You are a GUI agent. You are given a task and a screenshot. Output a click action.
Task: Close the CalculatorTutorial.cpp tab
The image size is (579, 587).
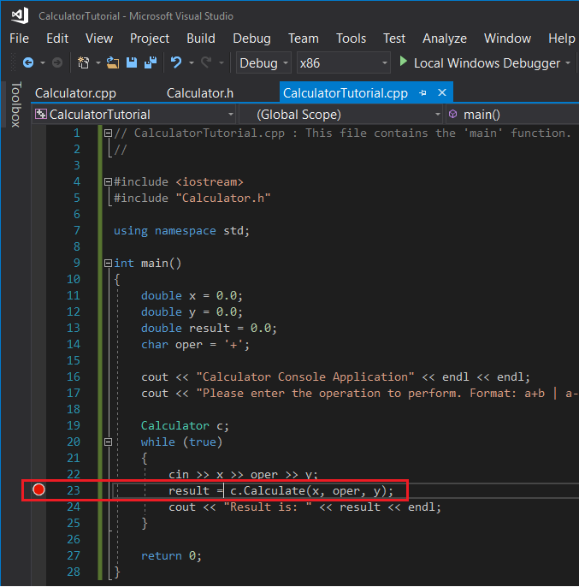442,93
